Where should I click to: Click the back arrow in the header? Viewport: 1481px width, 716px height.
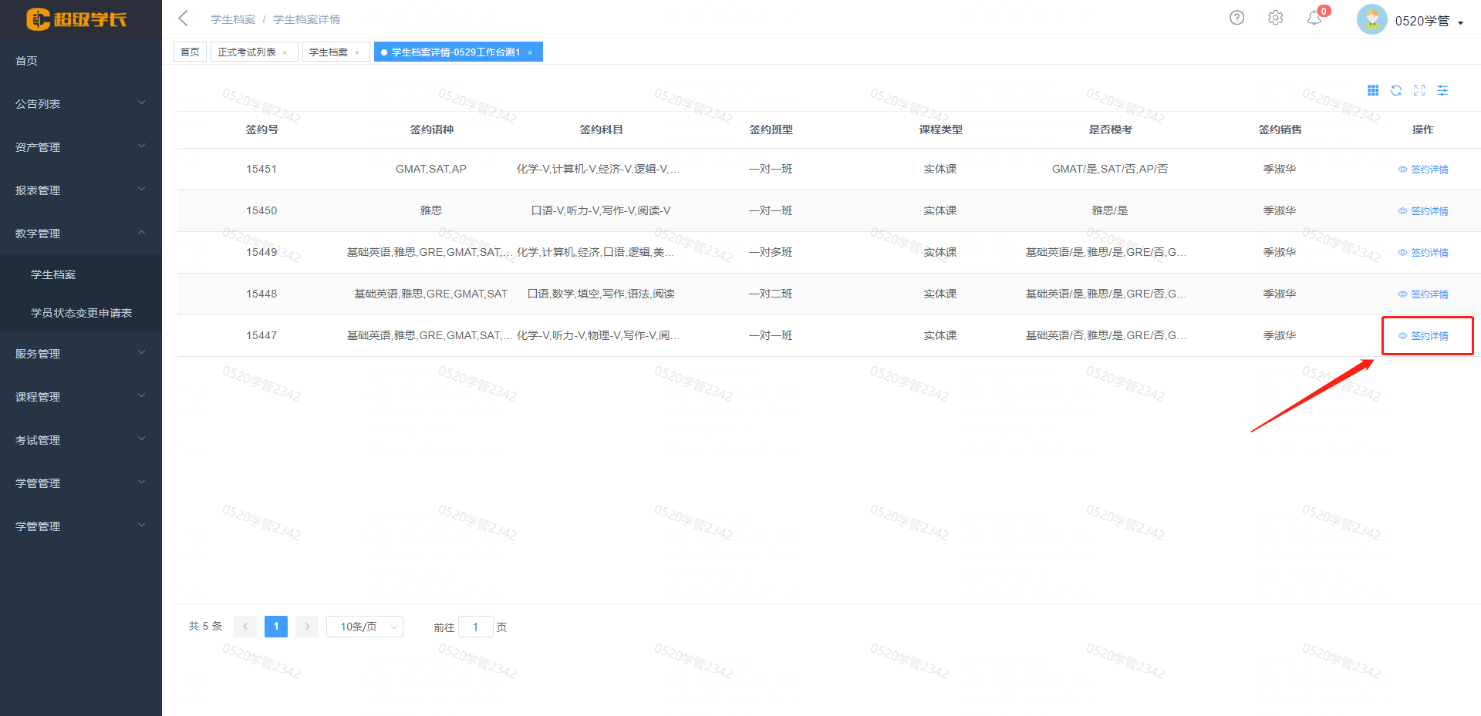[183, 18]
